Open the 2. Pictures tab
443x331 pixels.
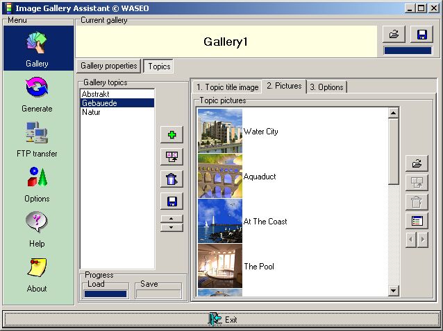(x=284, y=86)
